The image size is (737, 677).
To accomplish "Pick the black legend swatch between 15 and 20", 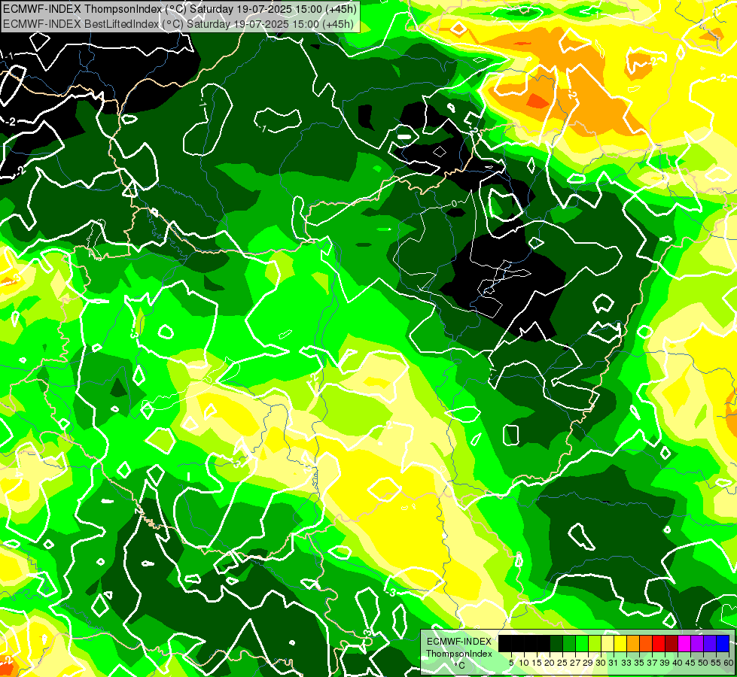I will [544, 643].
